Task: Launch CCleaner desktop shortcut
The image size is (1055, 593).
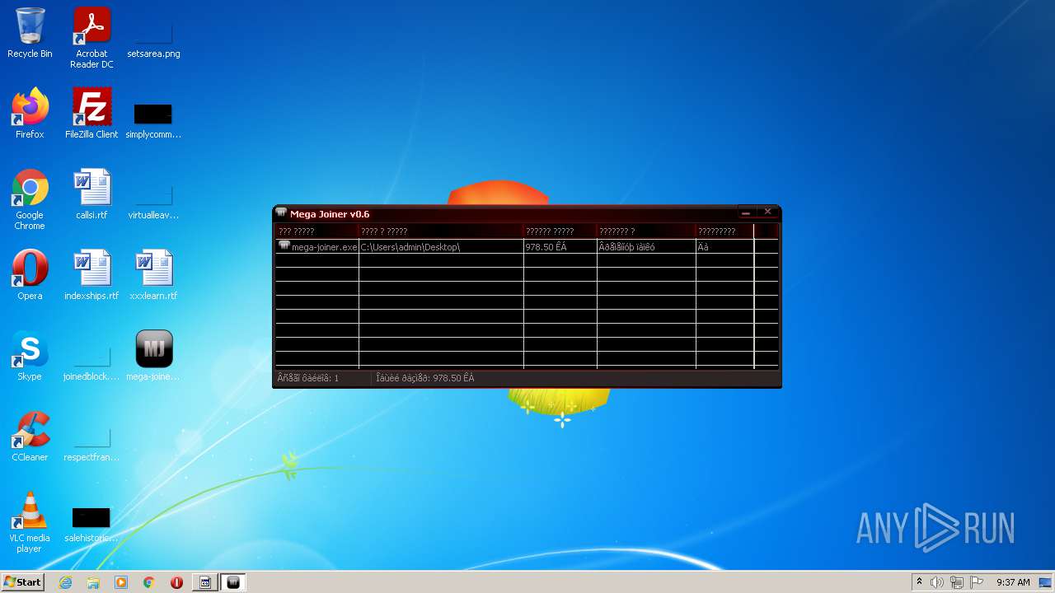Action: point(30,437)
